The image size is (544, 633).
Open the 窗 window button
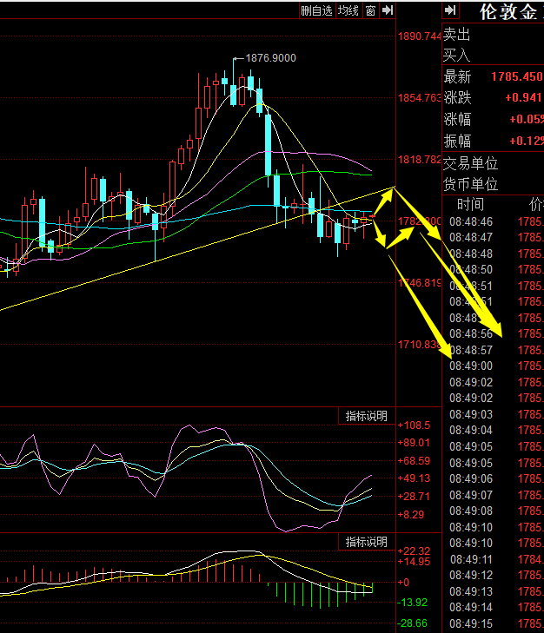[x=370, y=10]
